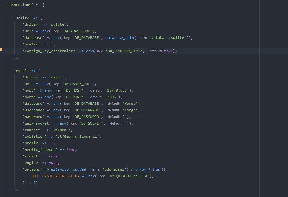The height and width of the screenshot is (197, 288).
Task: Click the yellow lightbulb quick-fix icon
Action: [1, 50]
